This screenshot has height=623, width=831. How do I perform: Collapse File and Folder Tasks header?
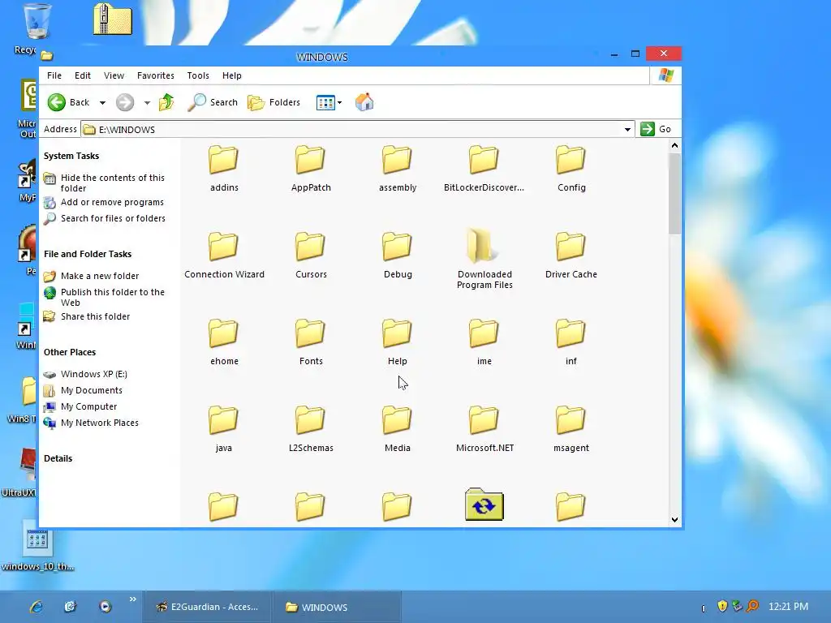click(x=88, y=254)
